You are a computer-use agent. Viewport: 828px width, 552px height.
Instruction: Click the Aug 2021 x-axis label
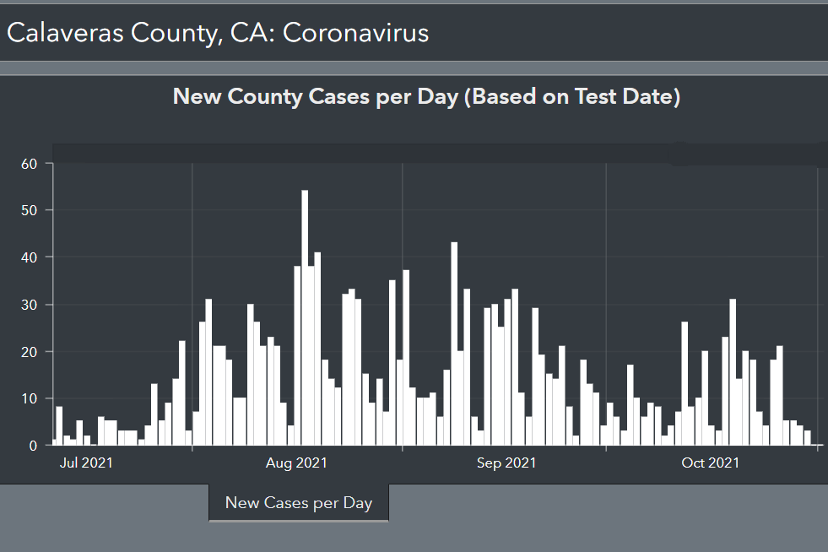point(296,463)
